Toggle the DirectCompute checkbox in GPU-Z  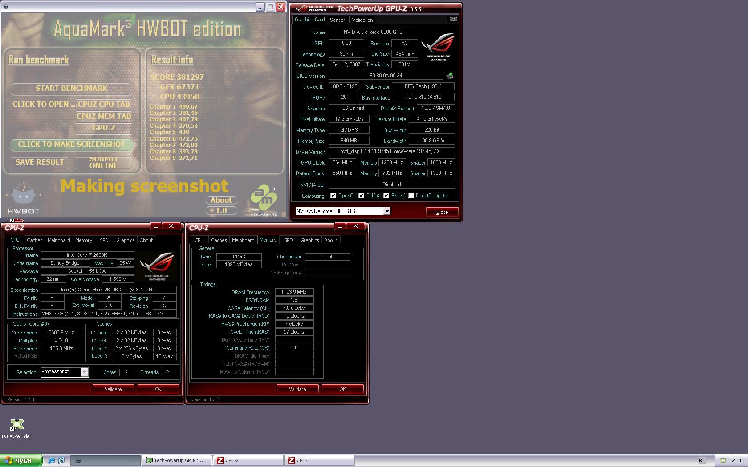411,196
